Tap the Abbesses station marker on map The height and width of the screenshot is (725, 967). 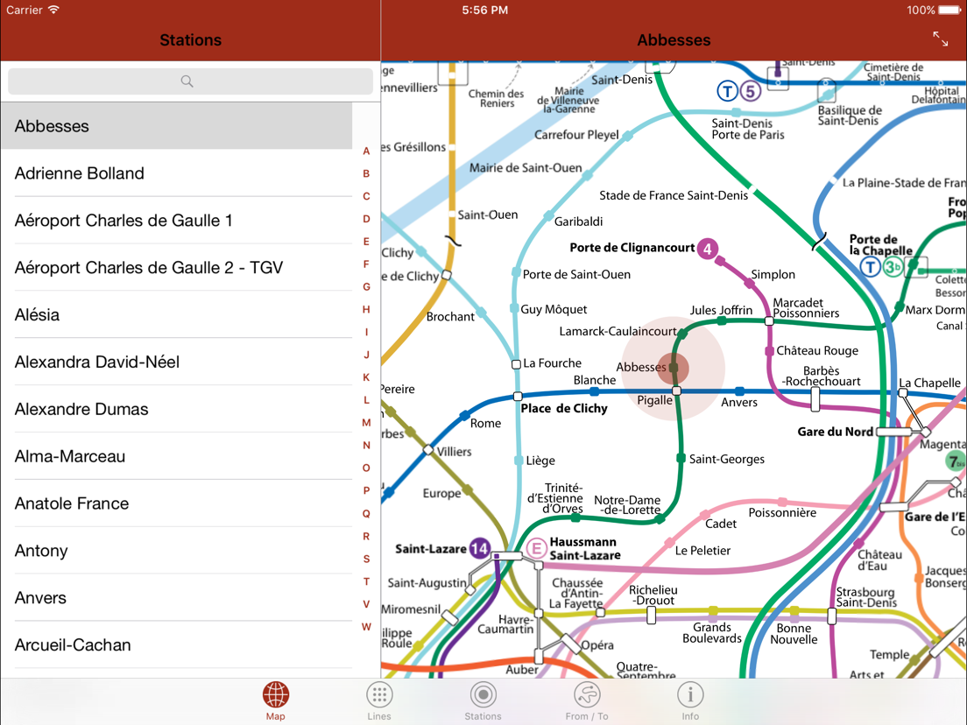coord(674,368)
